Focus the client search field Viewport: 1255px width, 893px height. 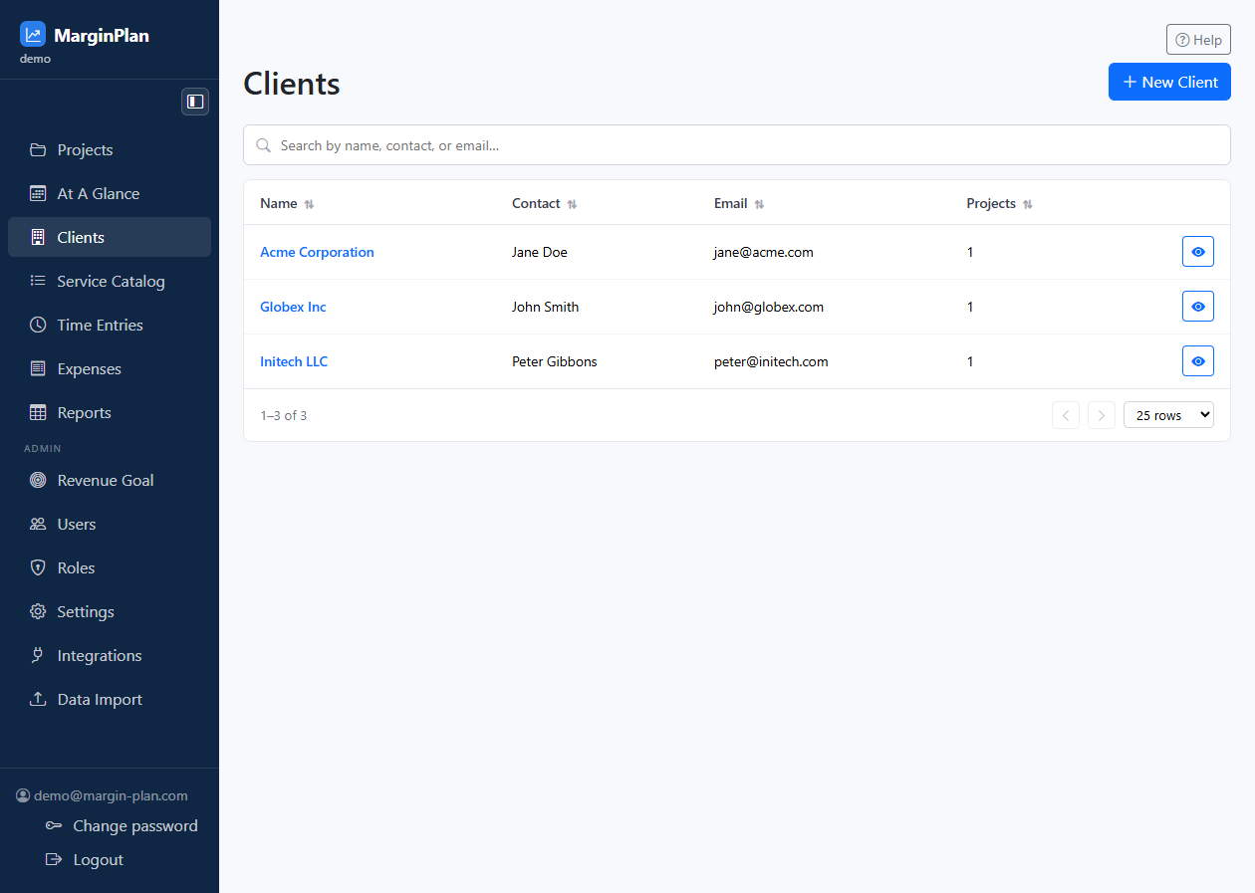(737, 145)
